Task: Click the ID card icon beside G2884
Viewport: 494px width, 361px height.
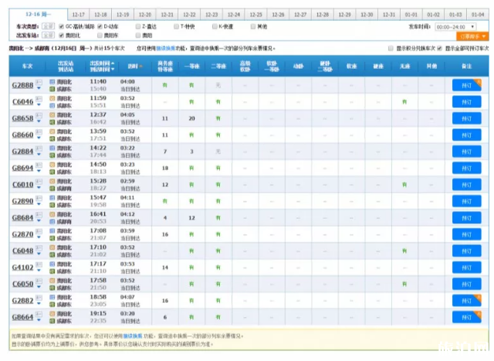Action: pos(39,149)
